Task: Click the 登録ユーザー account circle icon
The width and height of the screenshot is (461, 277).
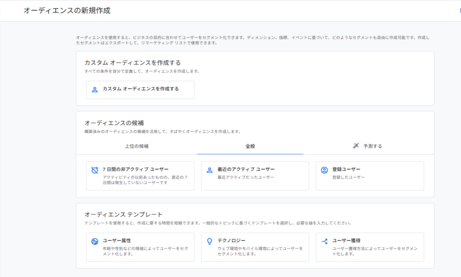Action: [324, 170]
